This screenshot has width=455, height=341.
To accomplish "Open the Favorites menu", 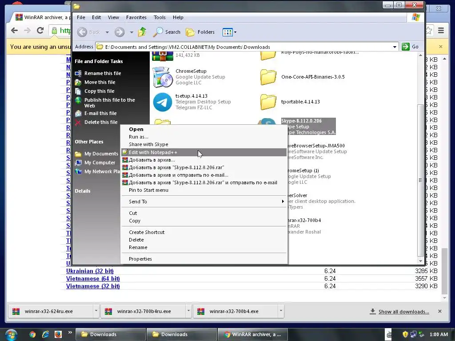I will point(136,17).
